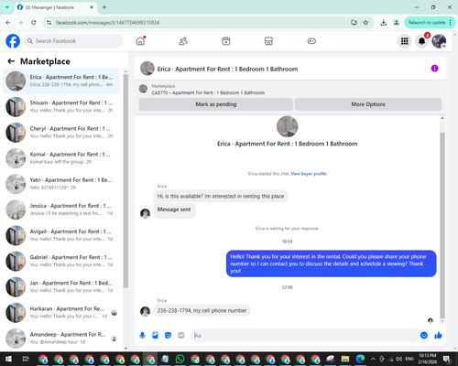The width and height of the screenshot is (458, 366).
Task: Click Mark as pending button
Action: (216, 104)
